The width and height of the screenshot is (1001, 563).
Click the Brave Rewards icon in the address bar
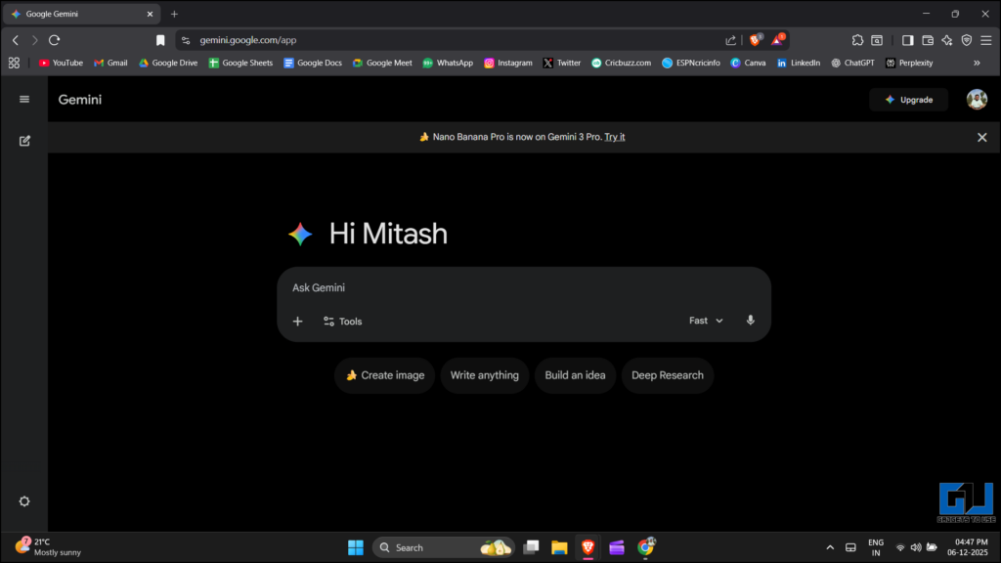click(x=778, y=40)
